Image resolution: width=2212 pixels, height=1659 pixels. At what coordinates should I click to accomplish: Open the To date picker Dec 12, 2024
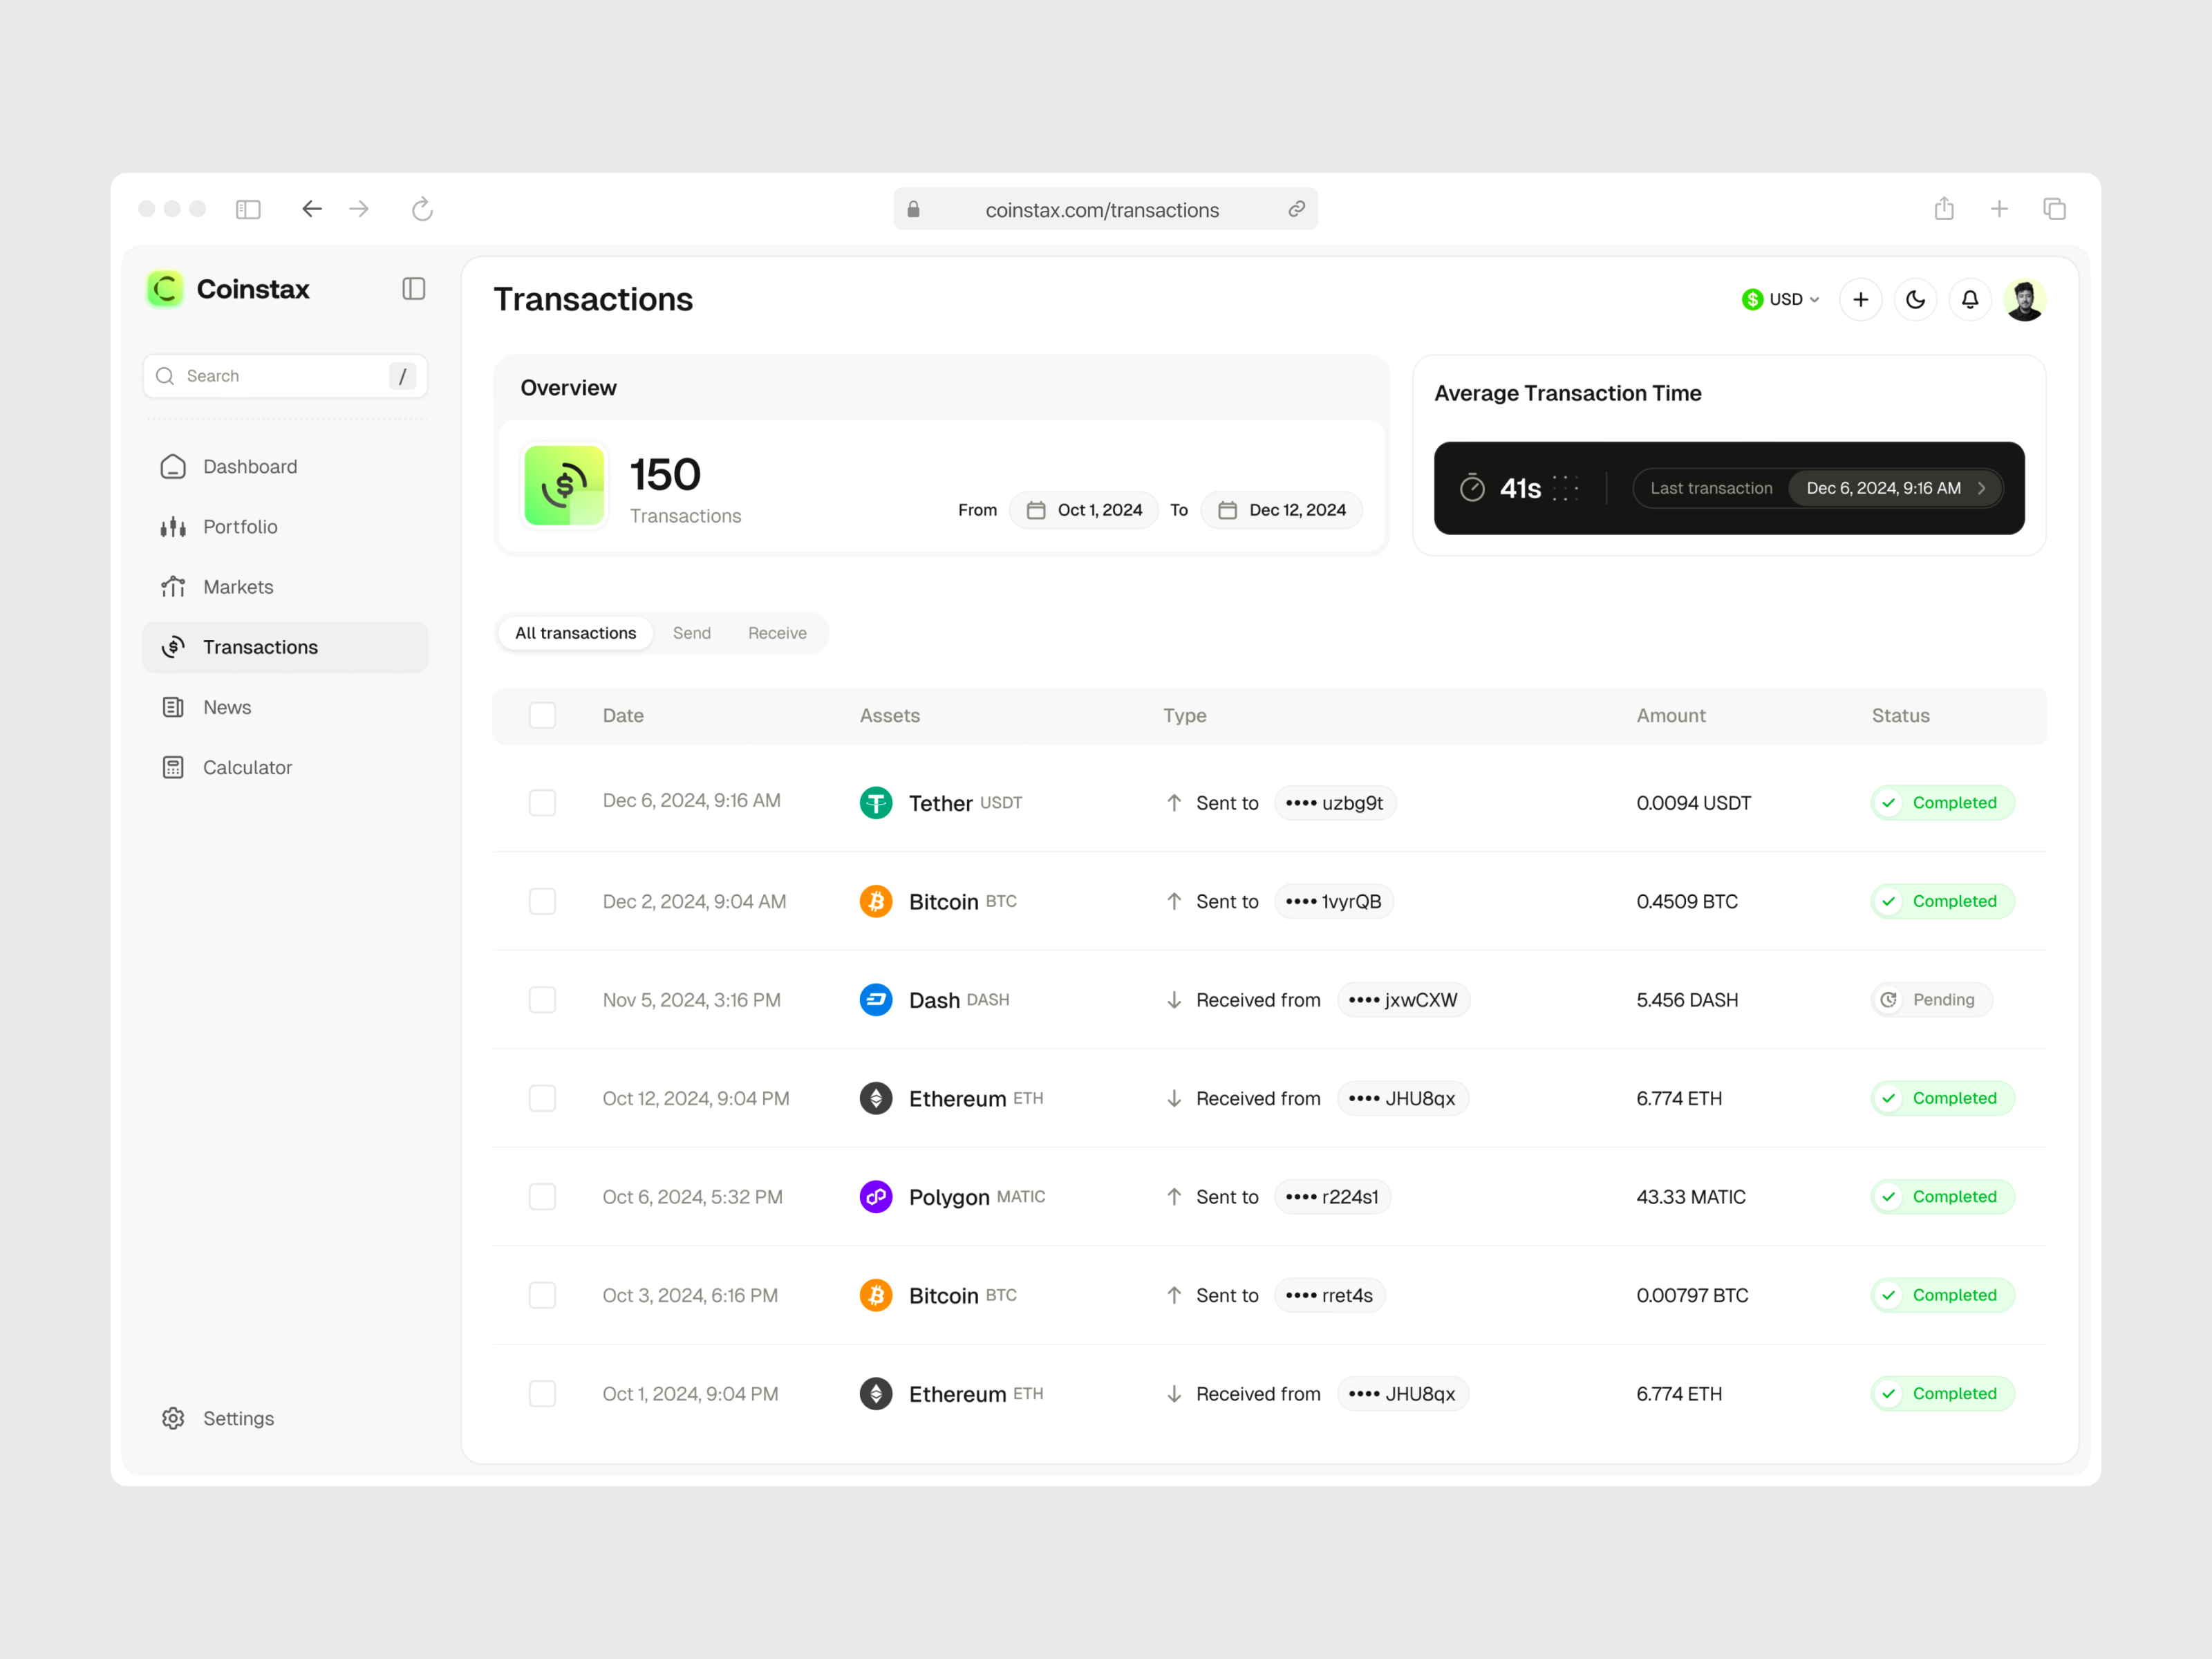click(1281, 510)
